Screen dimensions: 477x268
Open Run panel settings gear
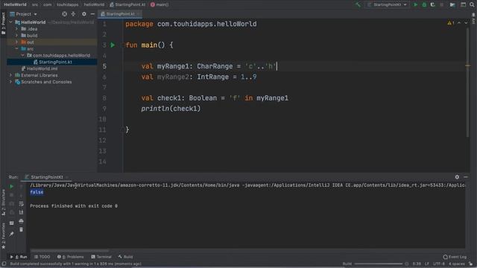(x=457, y=177)
